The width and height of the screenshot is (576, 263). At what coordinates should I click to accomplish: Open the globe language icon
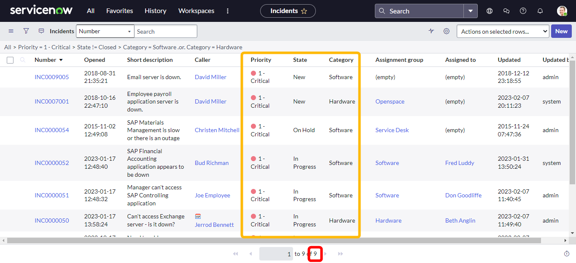pyautogui.click(x=489, y=11)
